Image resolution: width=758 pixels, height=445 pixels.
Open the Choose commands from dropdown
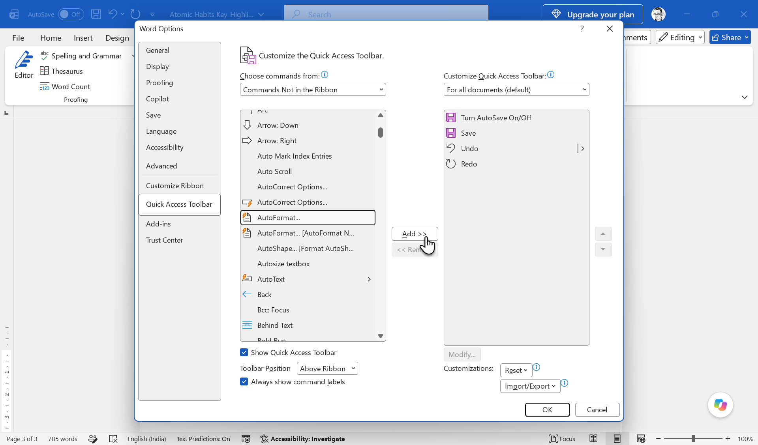tap(313, 90)
